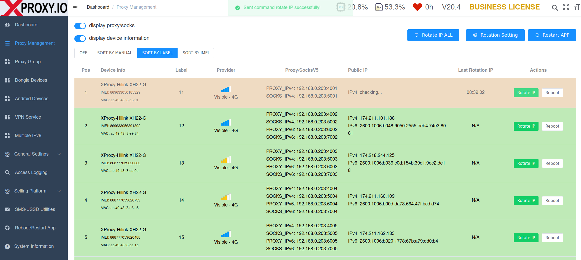
Task: Click signal bars icon for label 12
Action: tap(226, 123)
